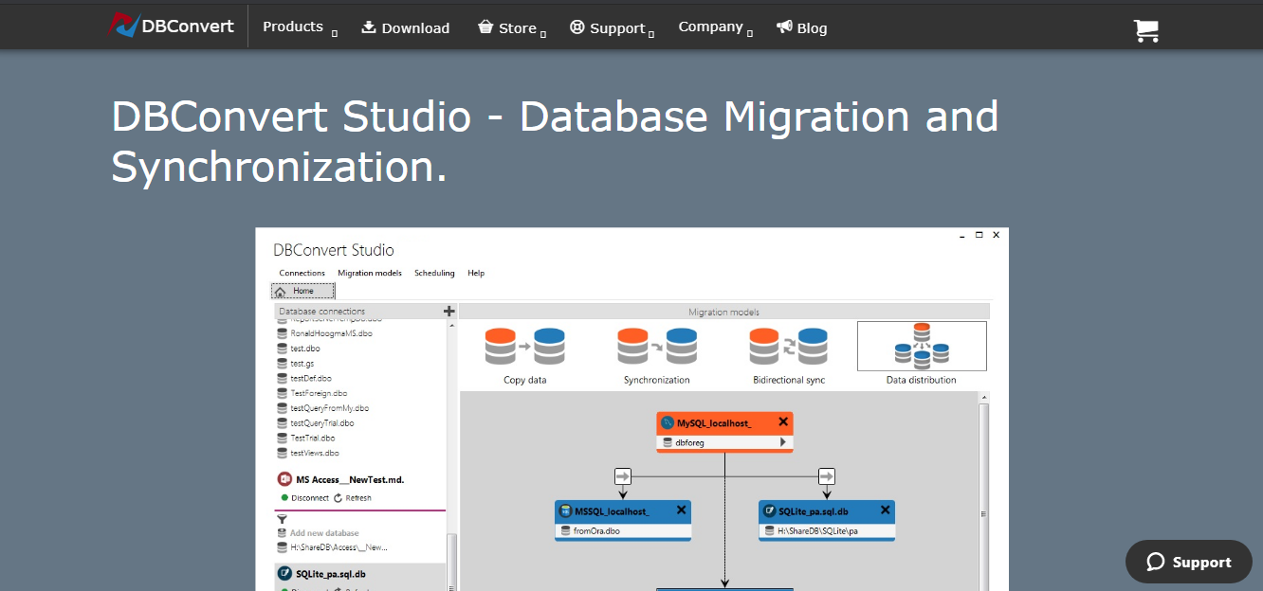Select the Bidirectional sync model icon

click(789, 347)
